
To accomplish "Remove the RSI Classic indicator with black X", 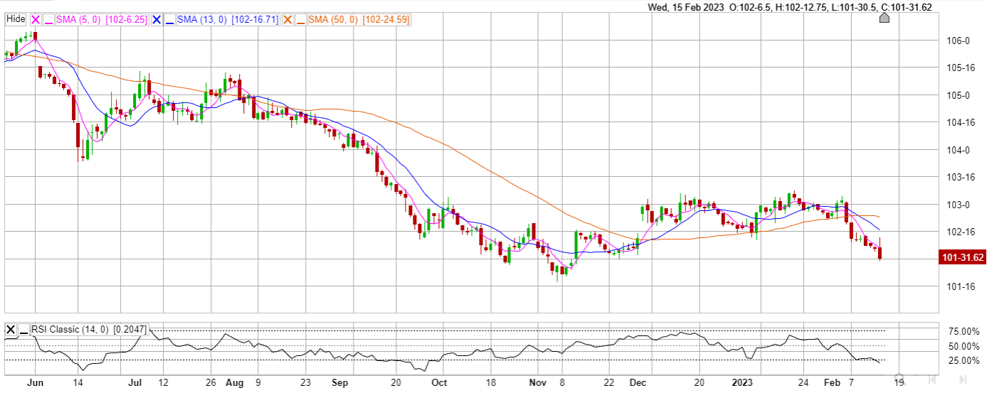I will [x=11, y=329].
